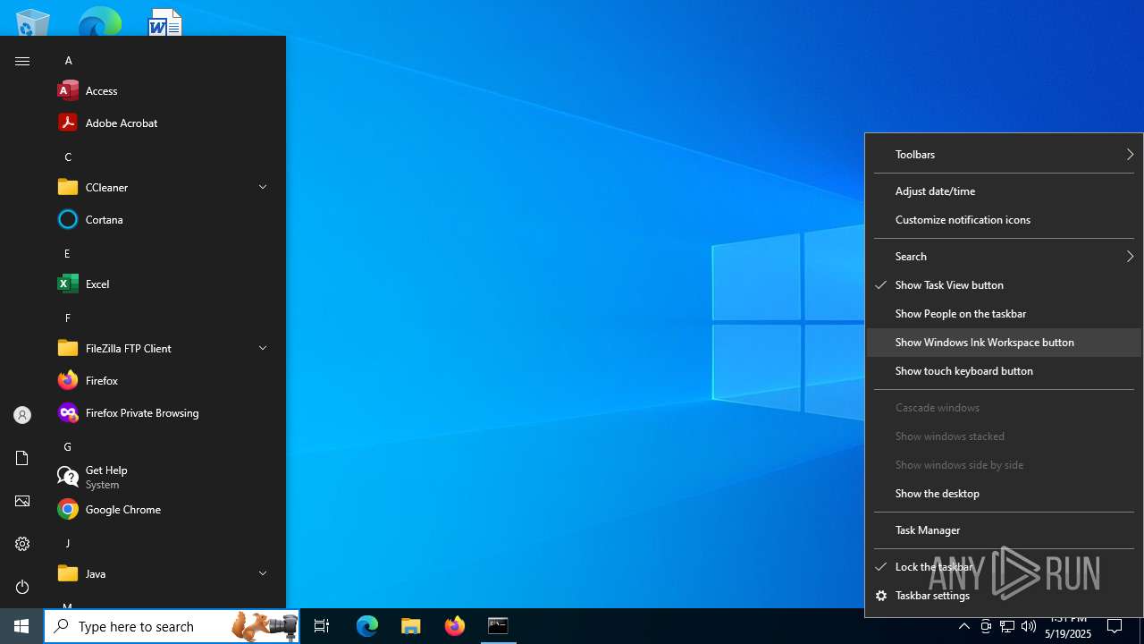1144x644 pixels.
Task: Expand the Start menu hamburger navigation
Action: (22, 61)
